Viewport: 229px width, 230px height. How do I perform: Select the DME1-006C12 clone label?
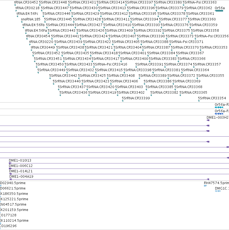pyautogui.click(x=21, y=166)
